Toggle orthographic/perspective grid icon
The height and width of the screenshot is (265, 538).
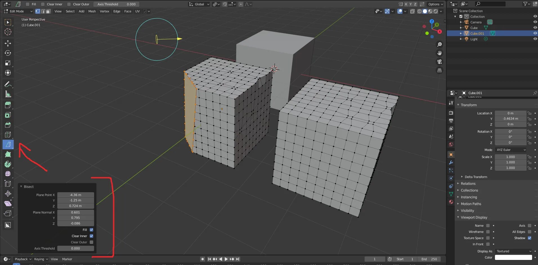pyautogui.click(x=440, y=70)
